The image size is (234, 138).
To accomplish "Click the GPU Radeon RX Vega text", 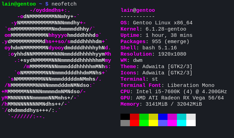I will (180, 98).
